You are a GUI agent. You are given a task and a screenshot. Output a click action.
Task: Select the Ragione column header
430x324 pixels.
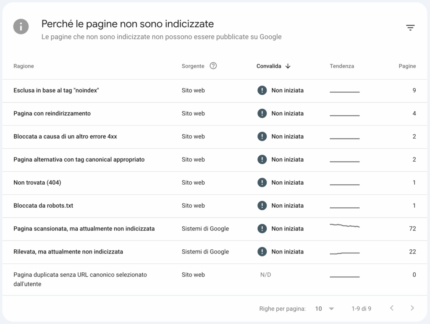click(x=24, y=66)
